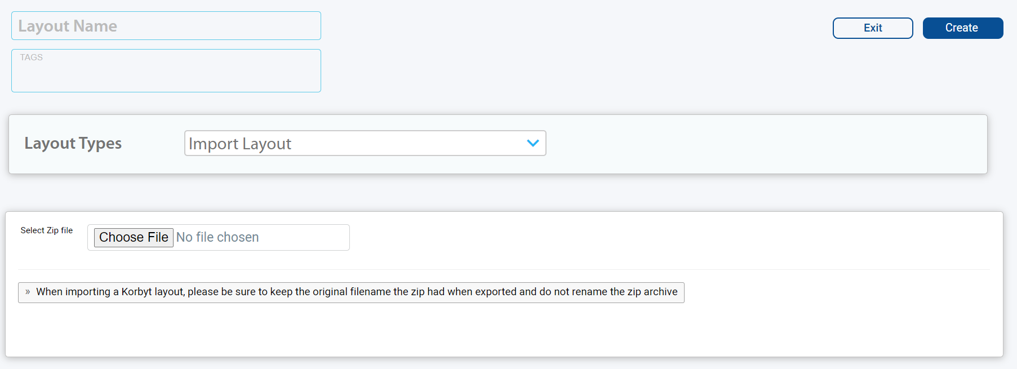Open the Import Layout combo box
Screen dimensions: 1017x369
(365, 143)
